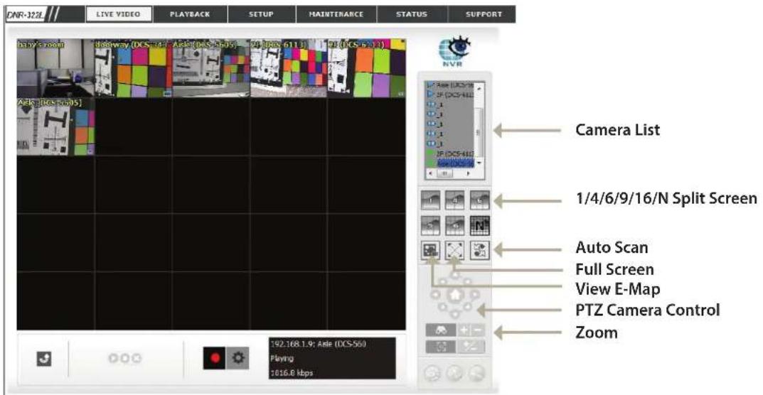Pan PTZ camera left
Image resolution: width=763 pixels, height=395 pixels.
(435, 295)
